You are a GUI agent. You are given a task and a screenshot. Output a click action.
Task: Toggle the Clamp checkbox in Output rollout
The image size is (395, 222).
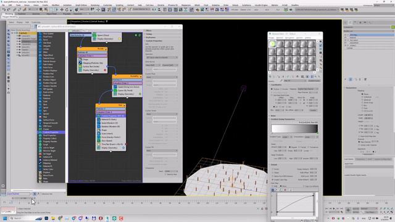(x=273, y=173)
